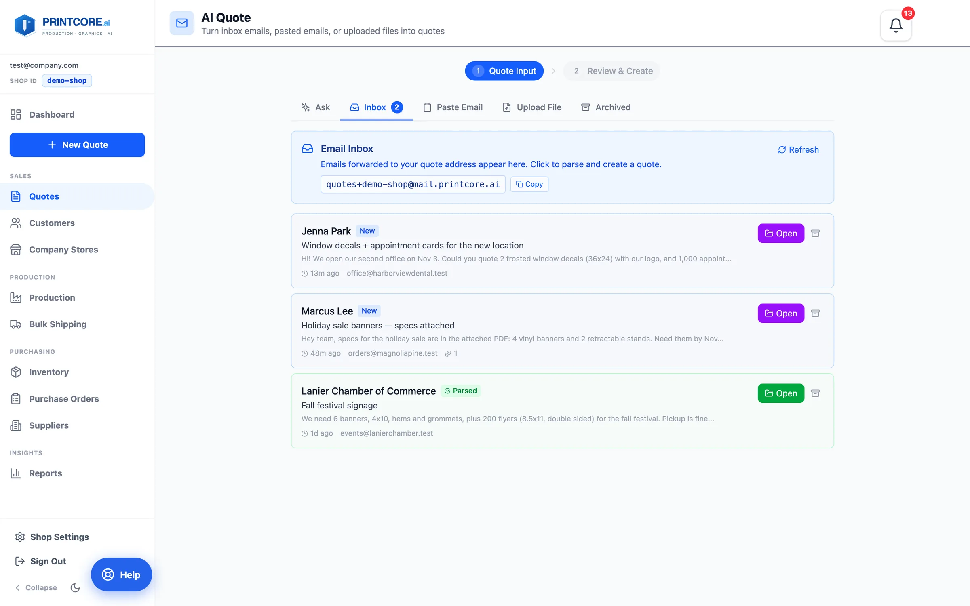Click the Window decals email subject line
Viewport: 970px width, 606px height.
[412, 245]
